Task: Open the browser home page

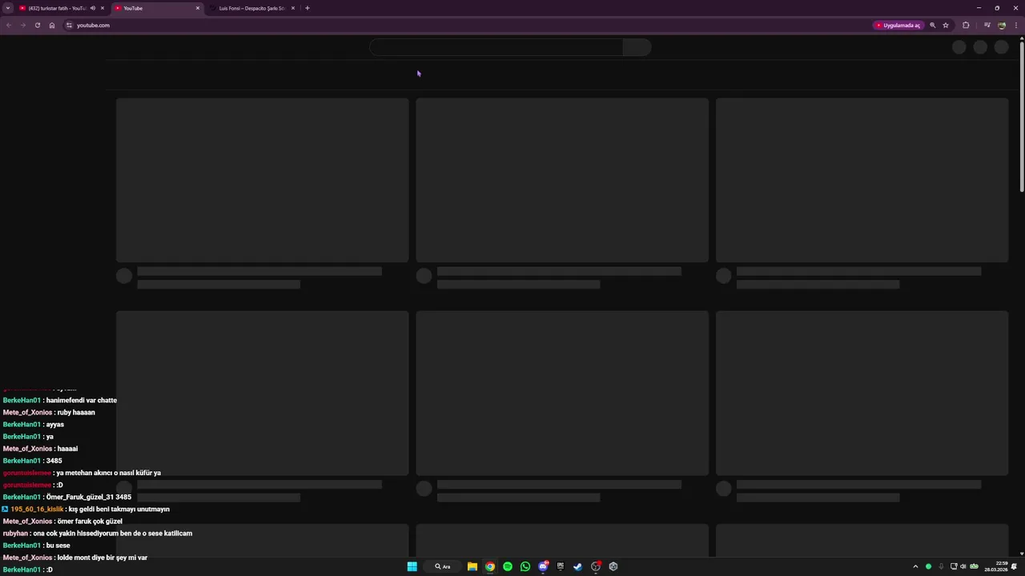Action: 52,25
